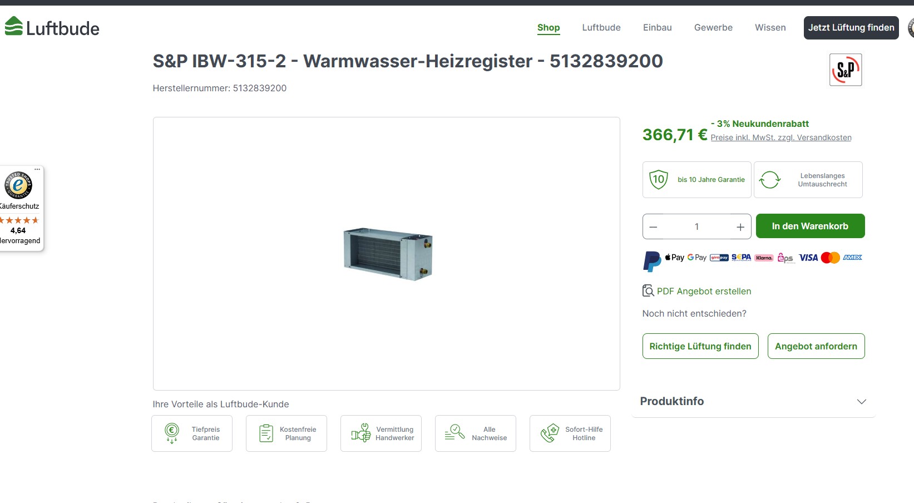Click the Kostenfreie Planung clipboard icon
The image size is (914, 503).
pos(266,433)
